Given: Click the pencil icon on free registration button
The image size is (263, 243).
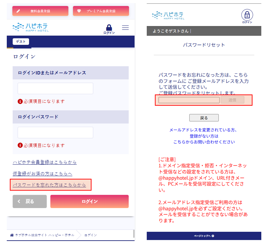Looking at the screenshot, I should coord(18,11).
